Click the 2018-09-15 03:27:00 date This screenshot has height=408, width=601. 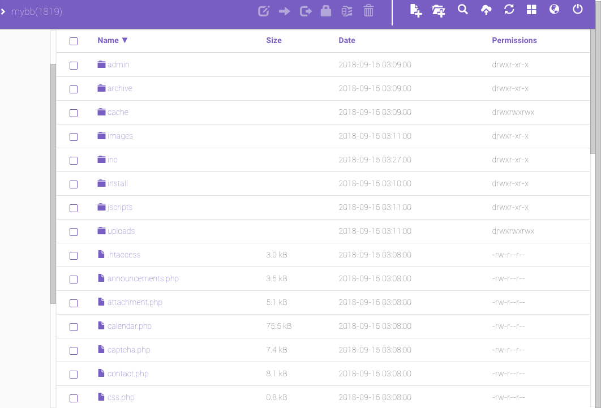[375, 160]
